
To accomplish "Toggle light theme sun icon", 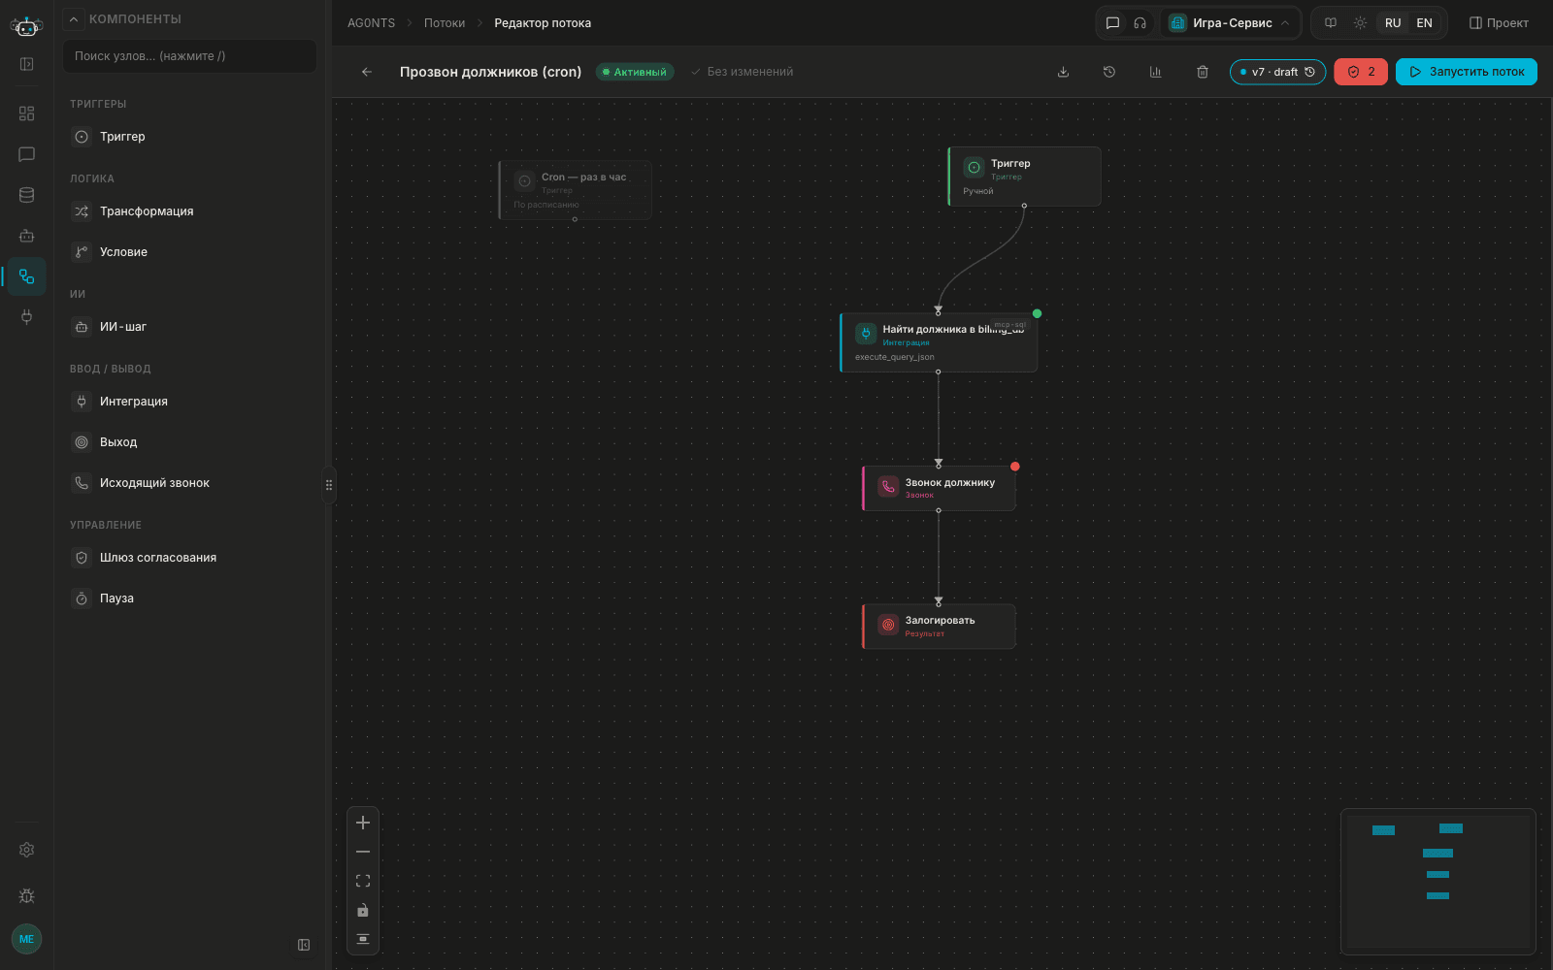I will pos(1360,23).
